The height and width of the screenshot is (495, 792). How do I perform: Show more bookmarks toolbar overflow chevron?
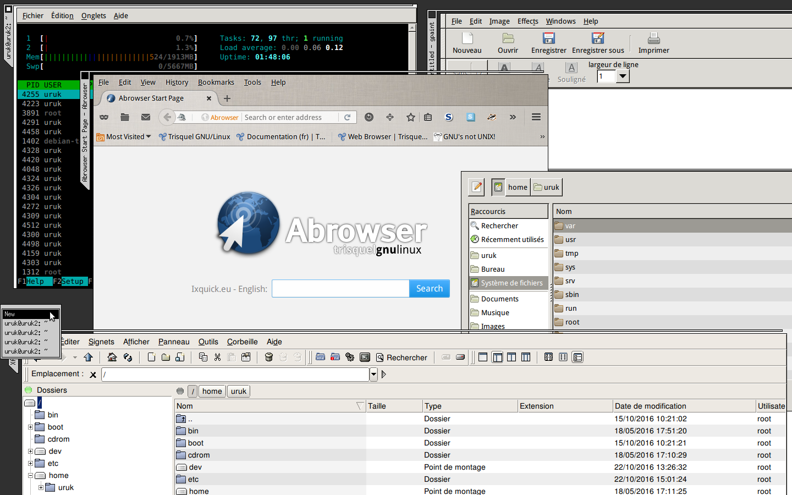tap(542, 137)
